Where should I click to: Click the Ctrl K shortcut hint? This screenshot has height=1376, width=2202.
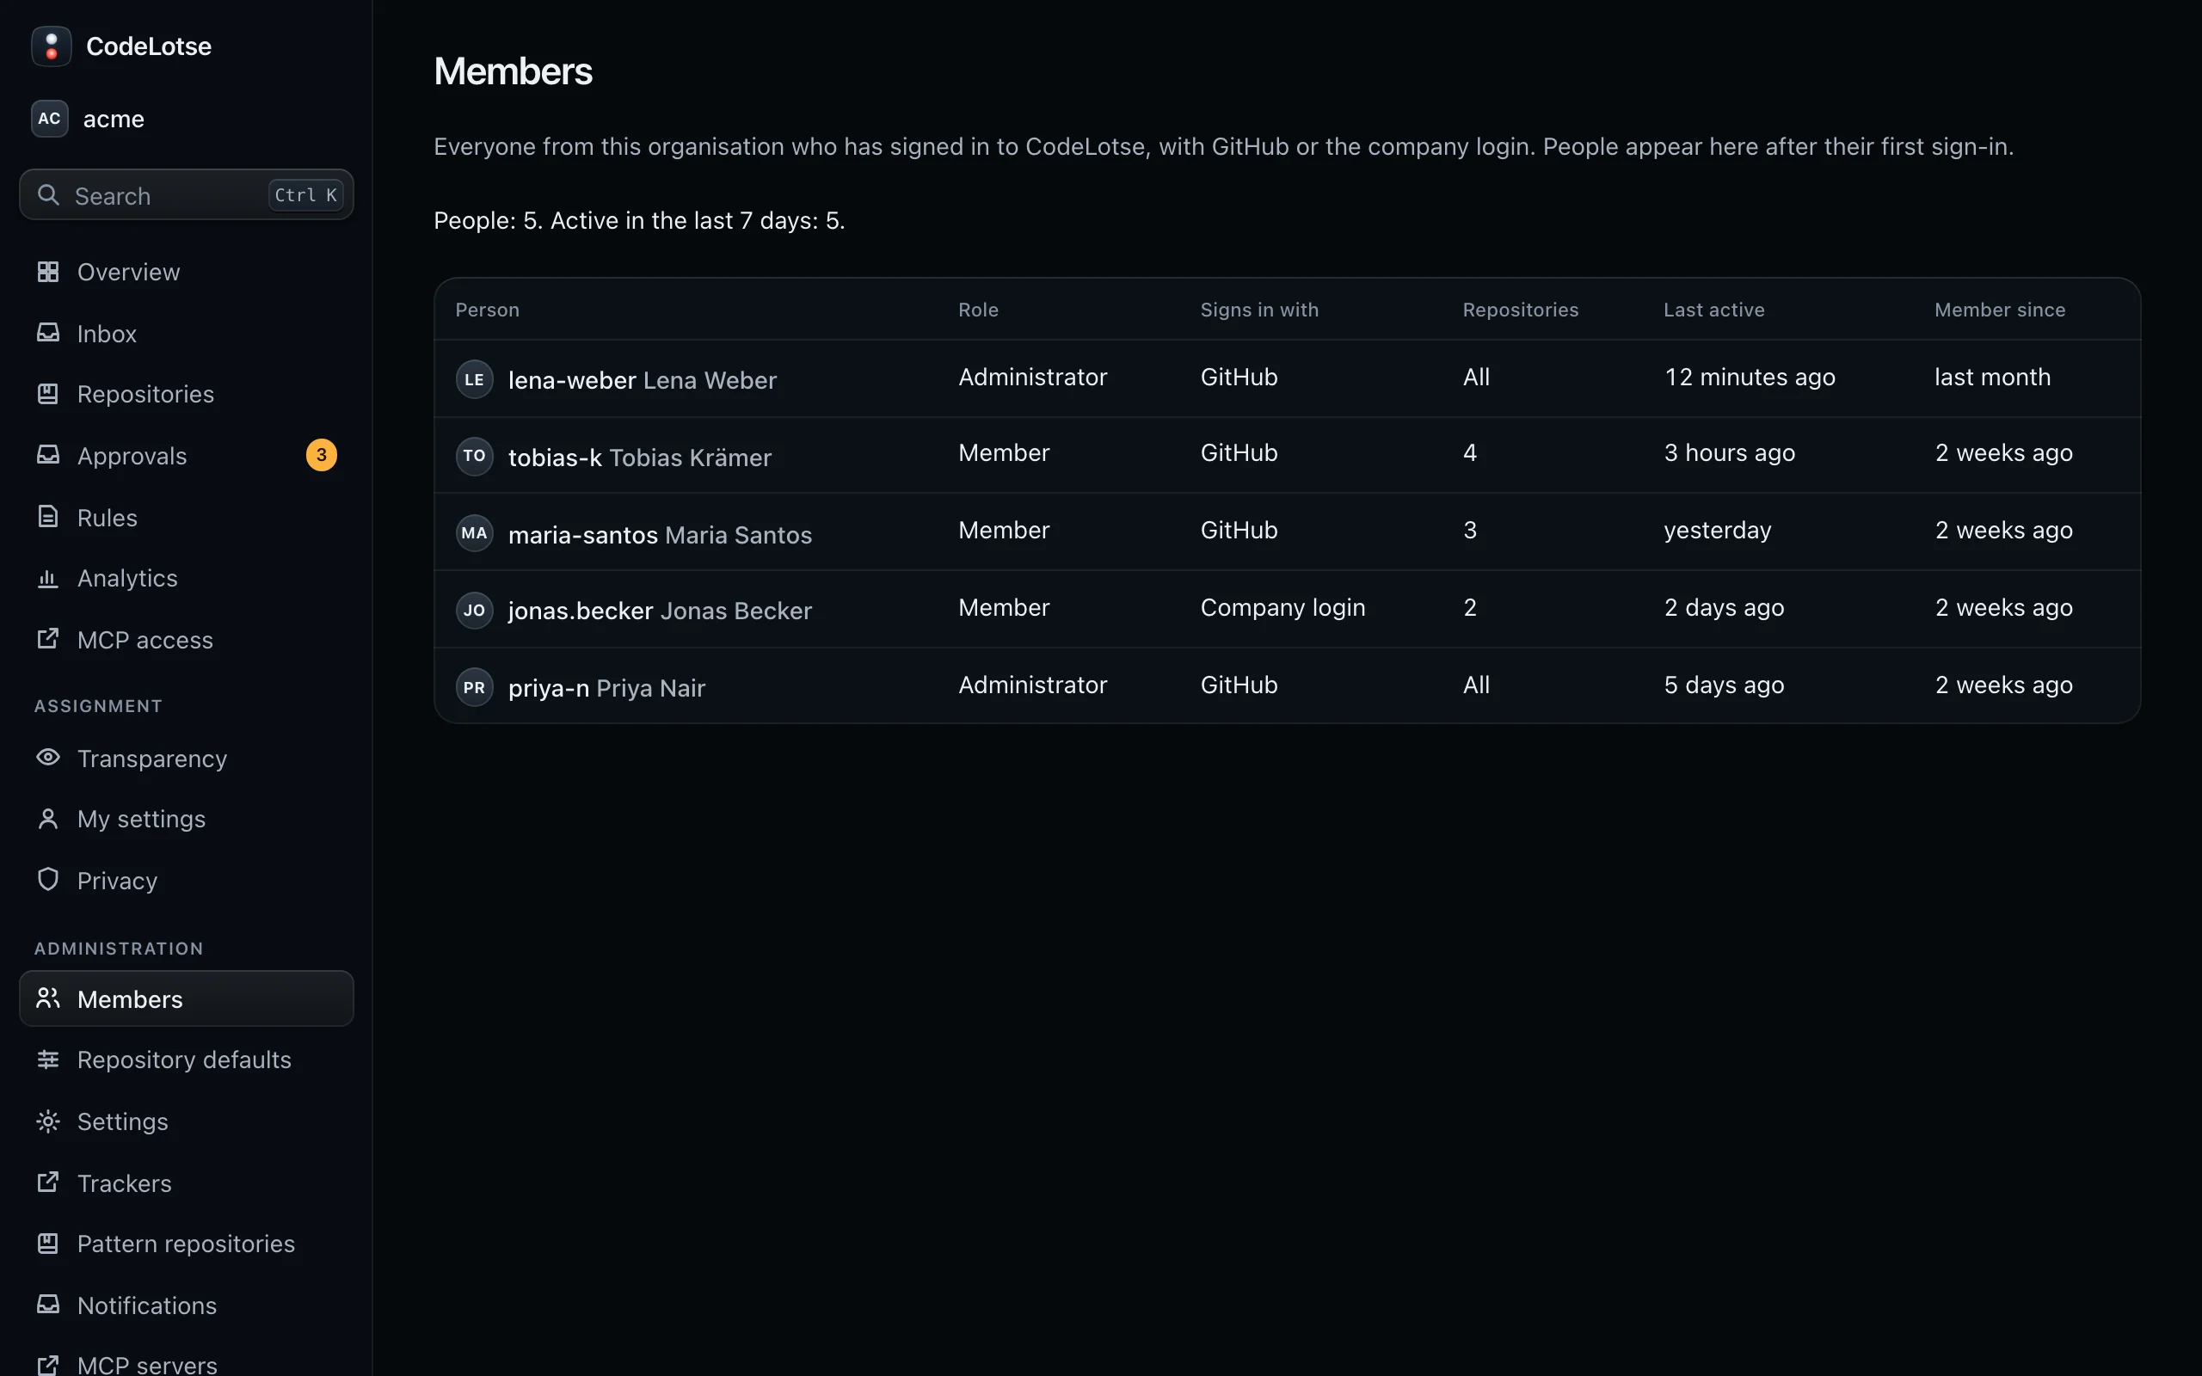tap(305, 194)
